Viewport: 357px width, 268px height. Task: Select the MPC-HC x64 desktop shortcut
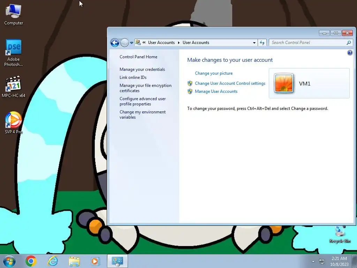pyautogui.click(x=14, y=87)
